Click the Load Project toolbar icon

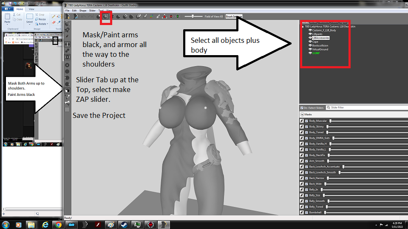point(76,17)
